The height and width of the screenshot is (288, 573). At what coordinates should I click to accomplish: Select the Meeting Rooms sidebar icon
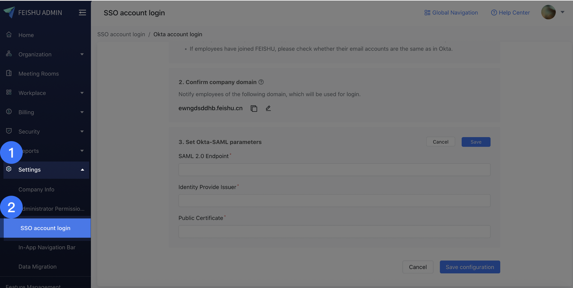coord(9,73)
